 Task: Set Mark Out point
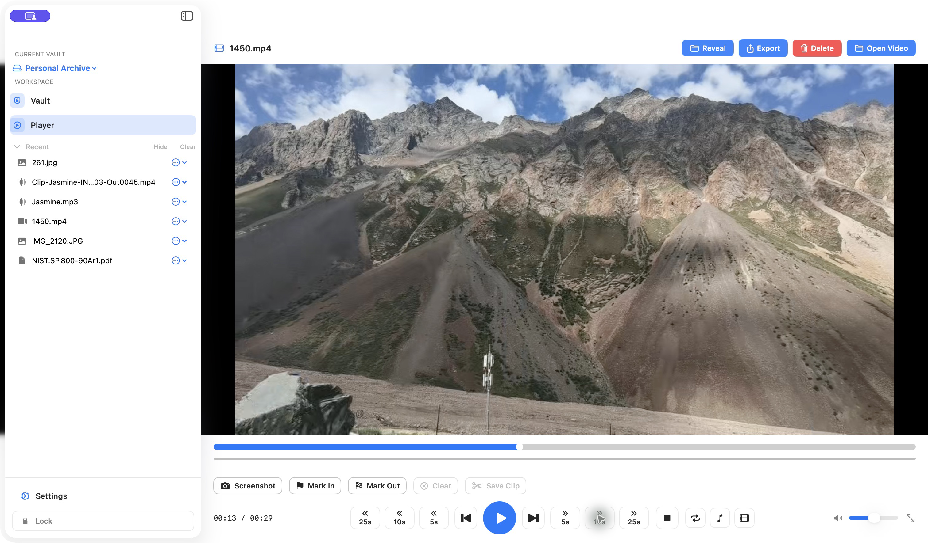377,486
